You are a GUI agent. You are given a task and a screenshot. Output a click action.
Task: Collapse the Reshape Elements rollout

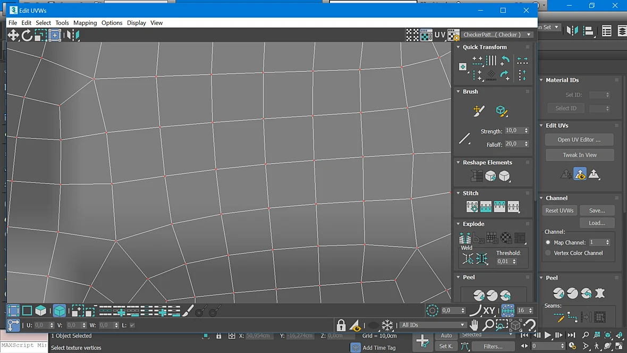(x=458, y=162)
